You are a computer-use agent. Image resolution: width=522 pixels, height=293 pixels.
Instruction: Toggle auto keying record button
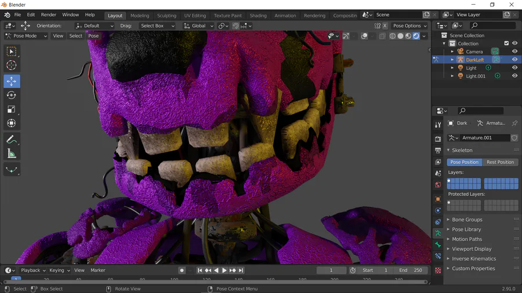click(182, 270)
